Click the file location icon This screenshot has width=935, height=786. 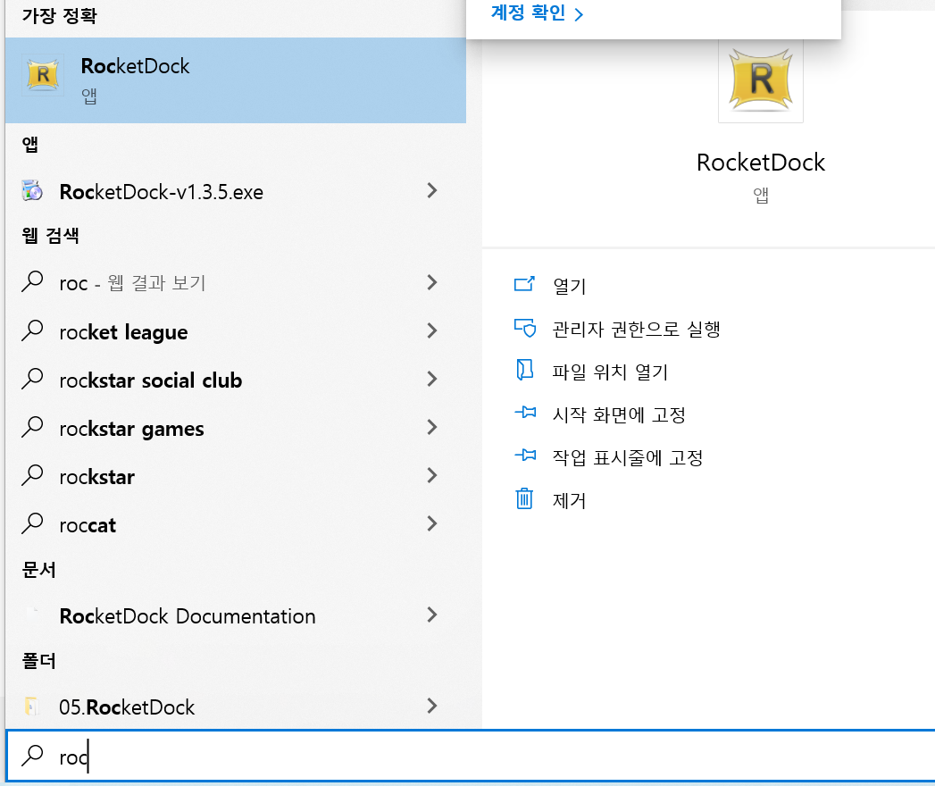pyautogui.click(x=525, y=370)
